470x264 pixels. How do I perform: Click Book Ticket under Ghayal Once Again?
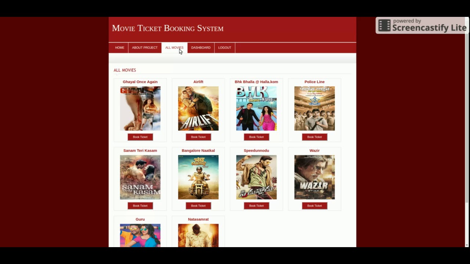click(140, 137)
